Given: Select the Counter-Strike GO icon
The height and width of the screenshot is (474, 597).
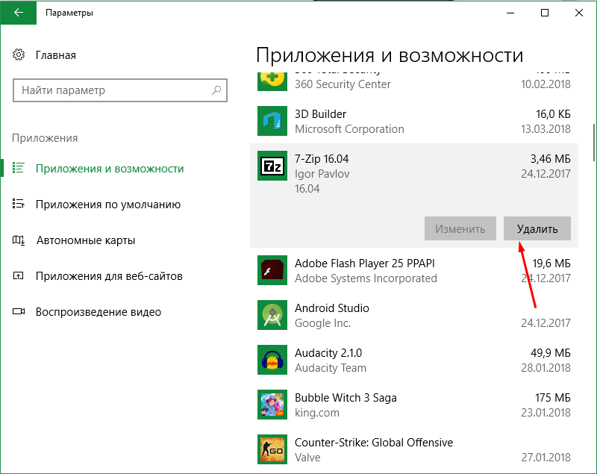Looking at the screenshot, I should coord(272,449).
